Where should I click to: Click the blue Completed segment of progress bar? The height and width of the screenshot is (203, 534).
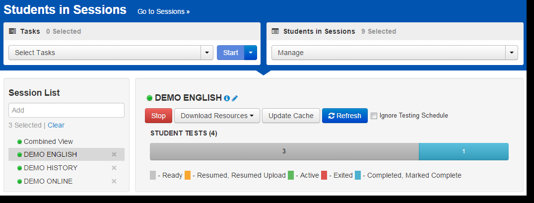(464, 151)
